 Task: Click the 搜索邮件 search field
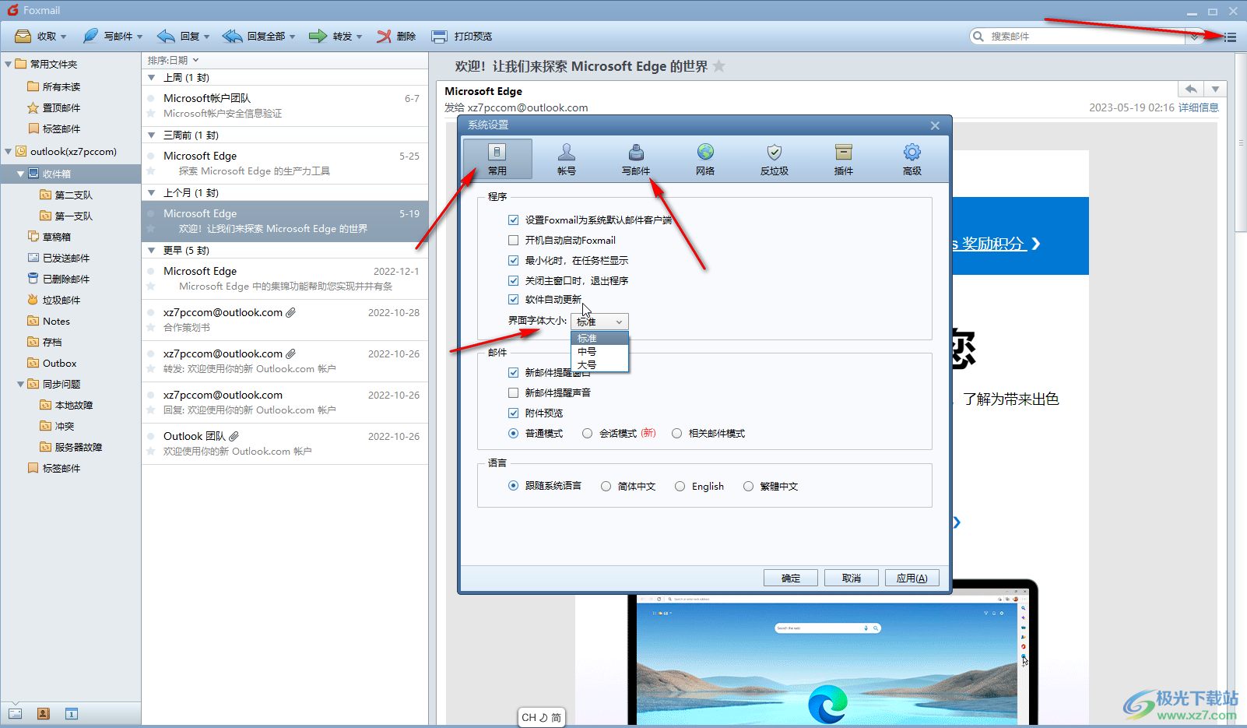tap(1086, 37)
